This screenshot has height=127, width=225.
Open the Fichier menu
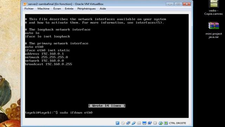tap(29, 8)
